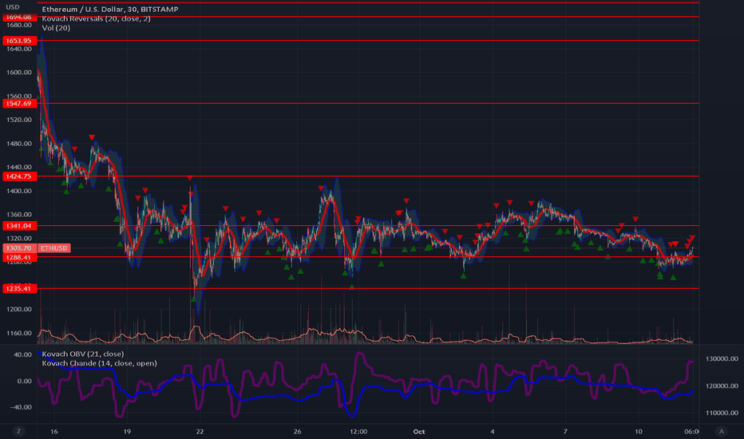Click the 1480.00 price axis tick
This screenshot has height=439, width=744.
[x=19, y=144]
